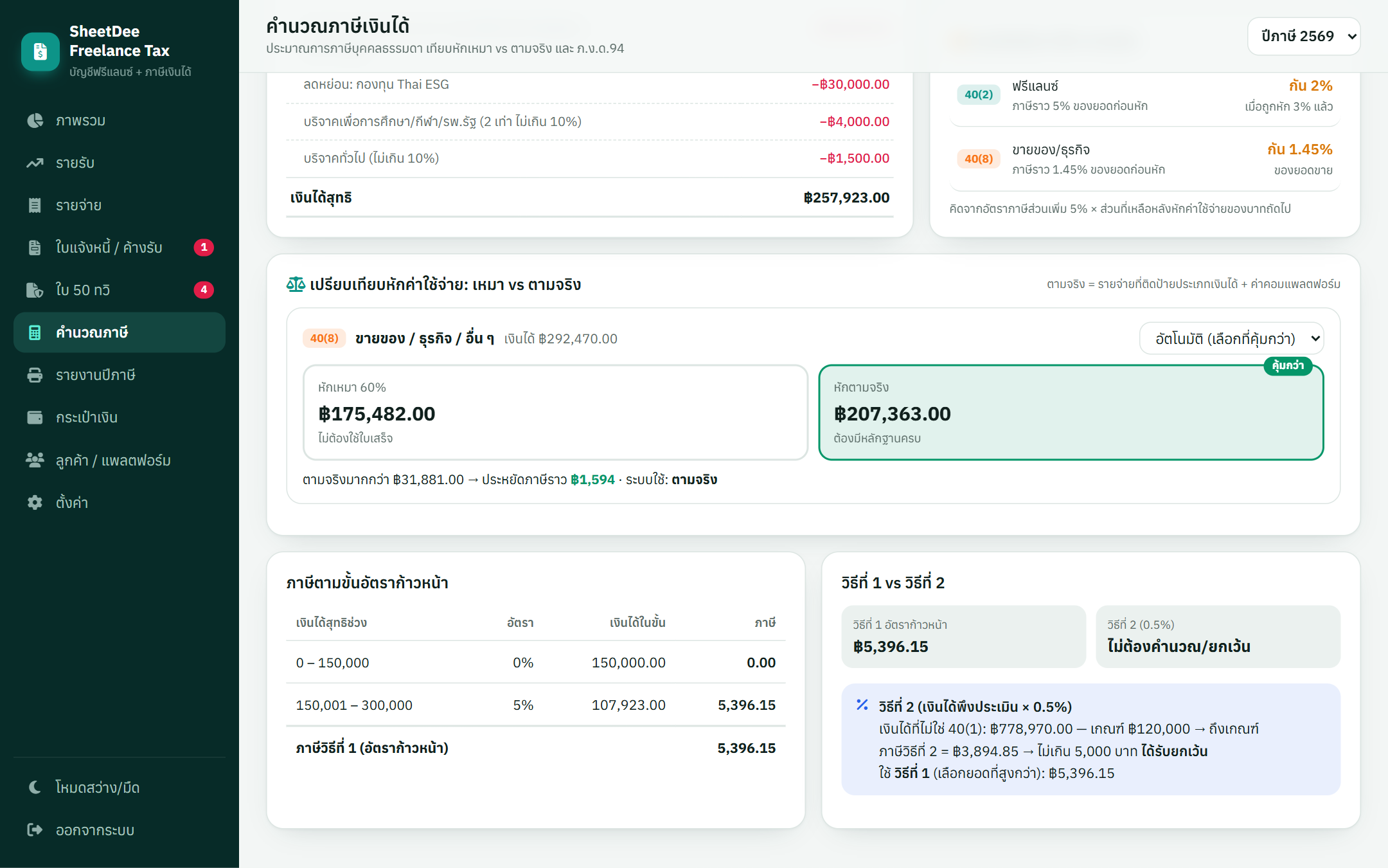1388x868 pixels.
Task: Click the รายรับ trend line icon
Action: [35, 163]
